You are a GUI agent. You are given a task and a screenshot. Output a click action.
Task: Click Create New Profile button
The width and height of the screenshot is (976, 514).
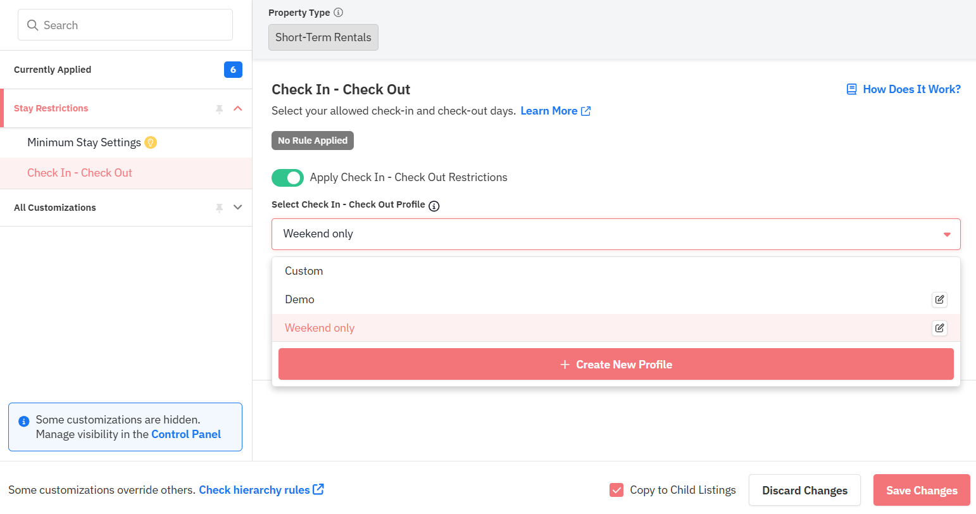pyautogui.click(x=616, y=364)
